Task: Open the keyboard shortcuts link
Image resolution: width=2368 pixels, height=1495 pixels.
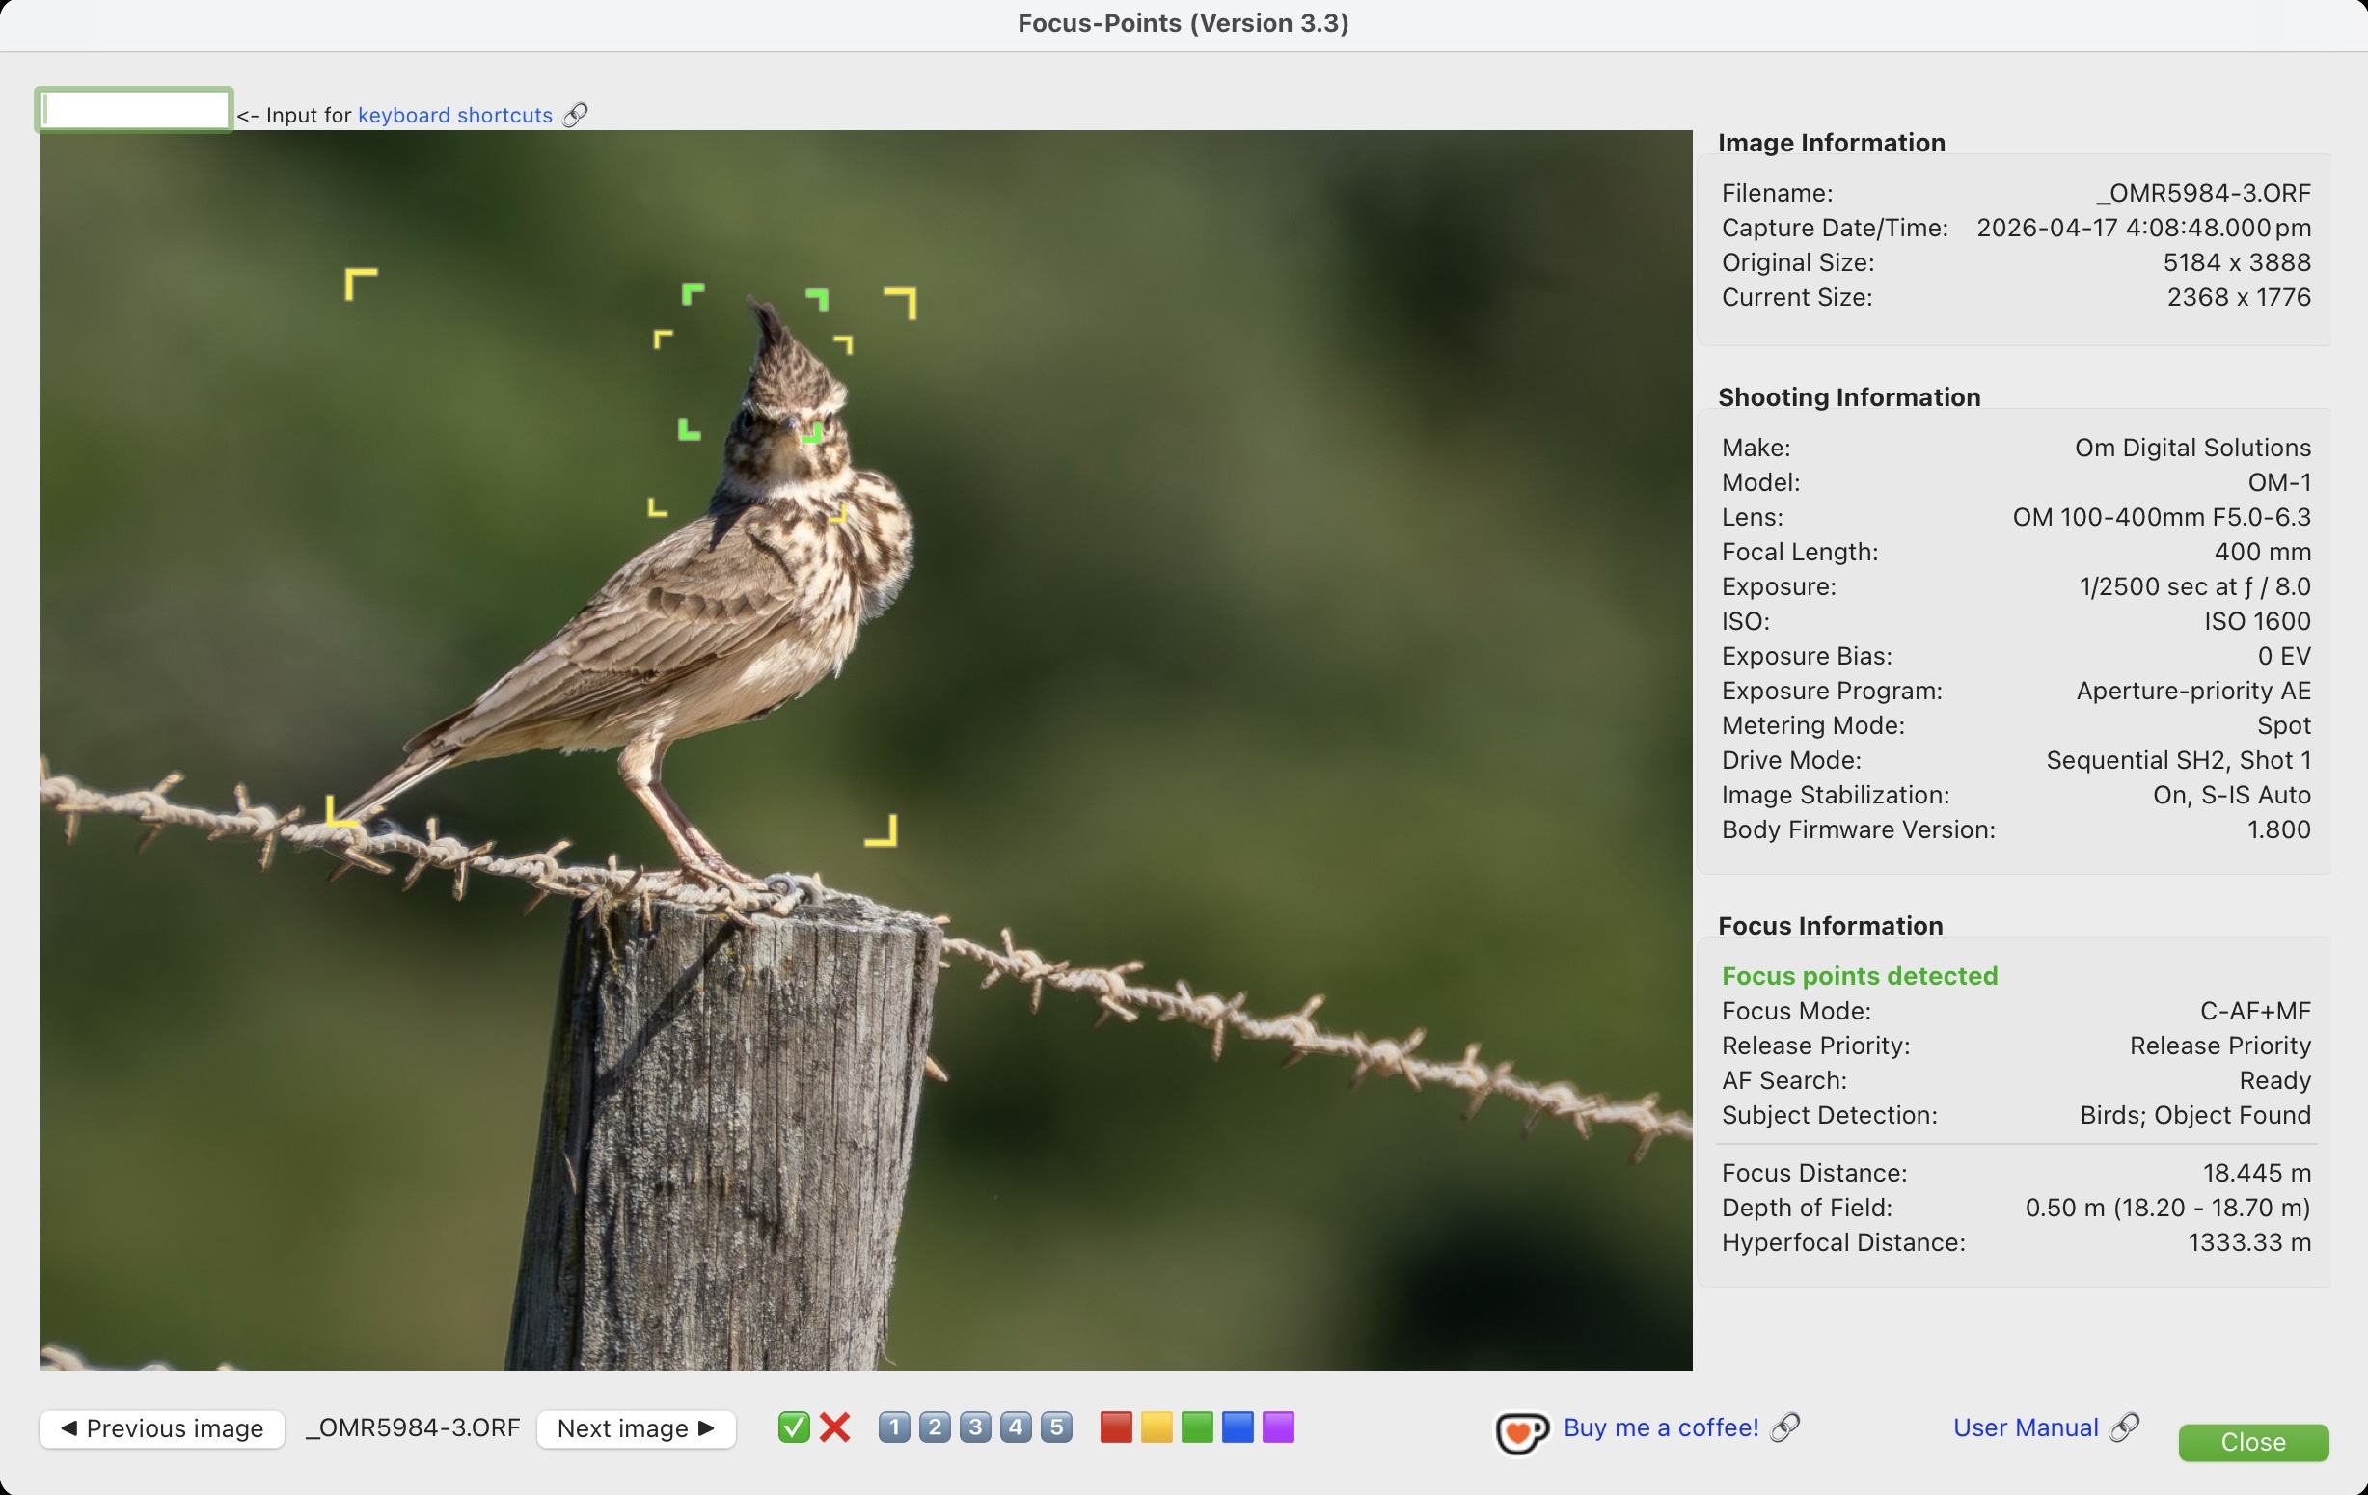Action: 454,115
